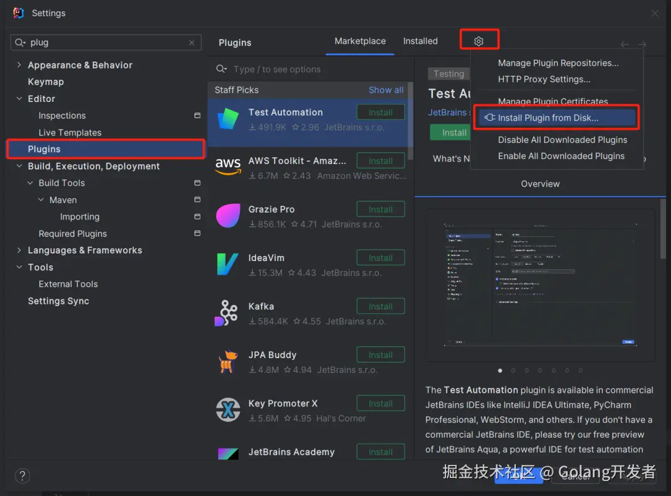Click the Key Promoter X plugin icon
The image size is (671, 496).
228,410
